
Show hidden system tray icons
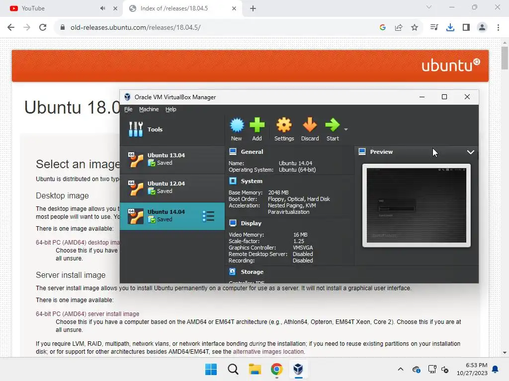[x=401, y=369]
